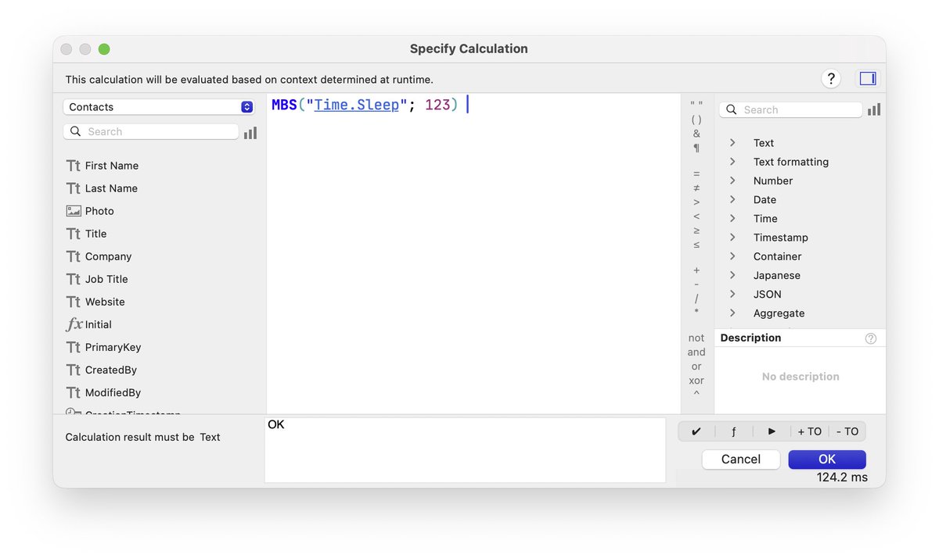Expand the JSON functions category
The width and height of the screenshot is (939, 558).
pyautogui.click(x=733, y=294)
